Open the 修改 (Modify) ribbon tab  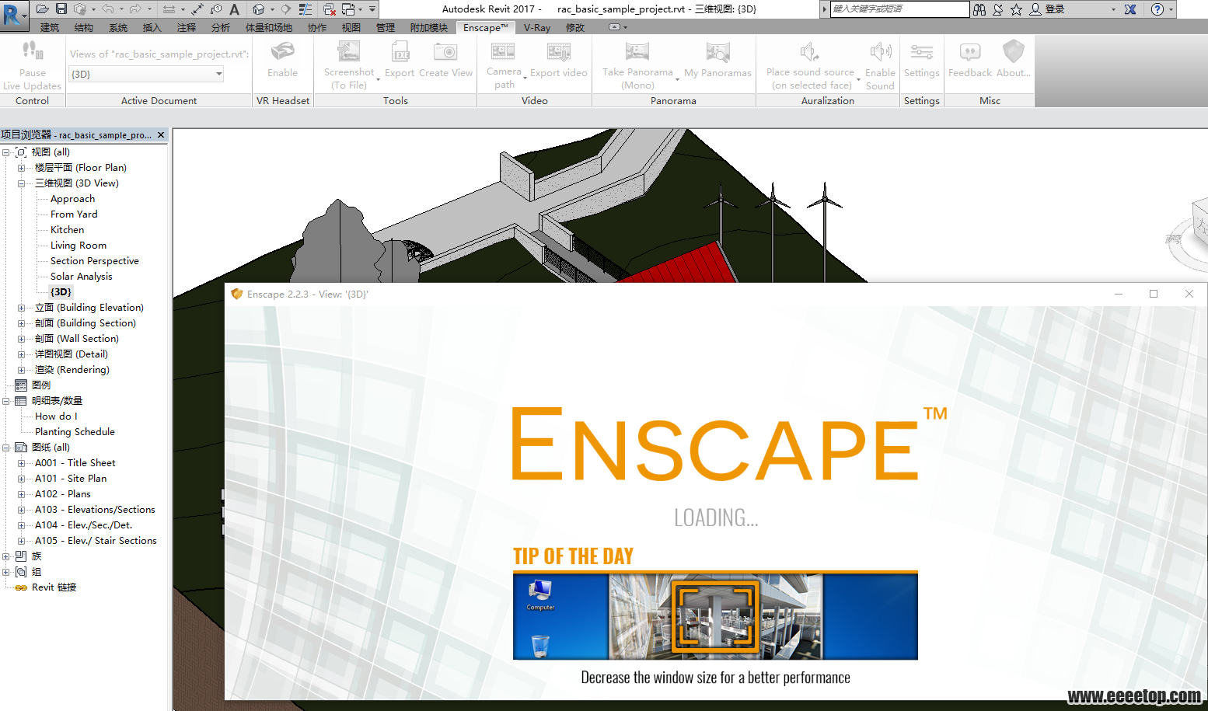pyautogui.click(x=575, y=27)
